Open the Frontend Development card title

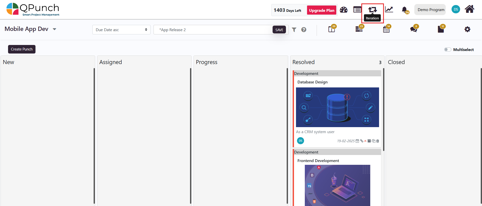(x=318, y=161)
